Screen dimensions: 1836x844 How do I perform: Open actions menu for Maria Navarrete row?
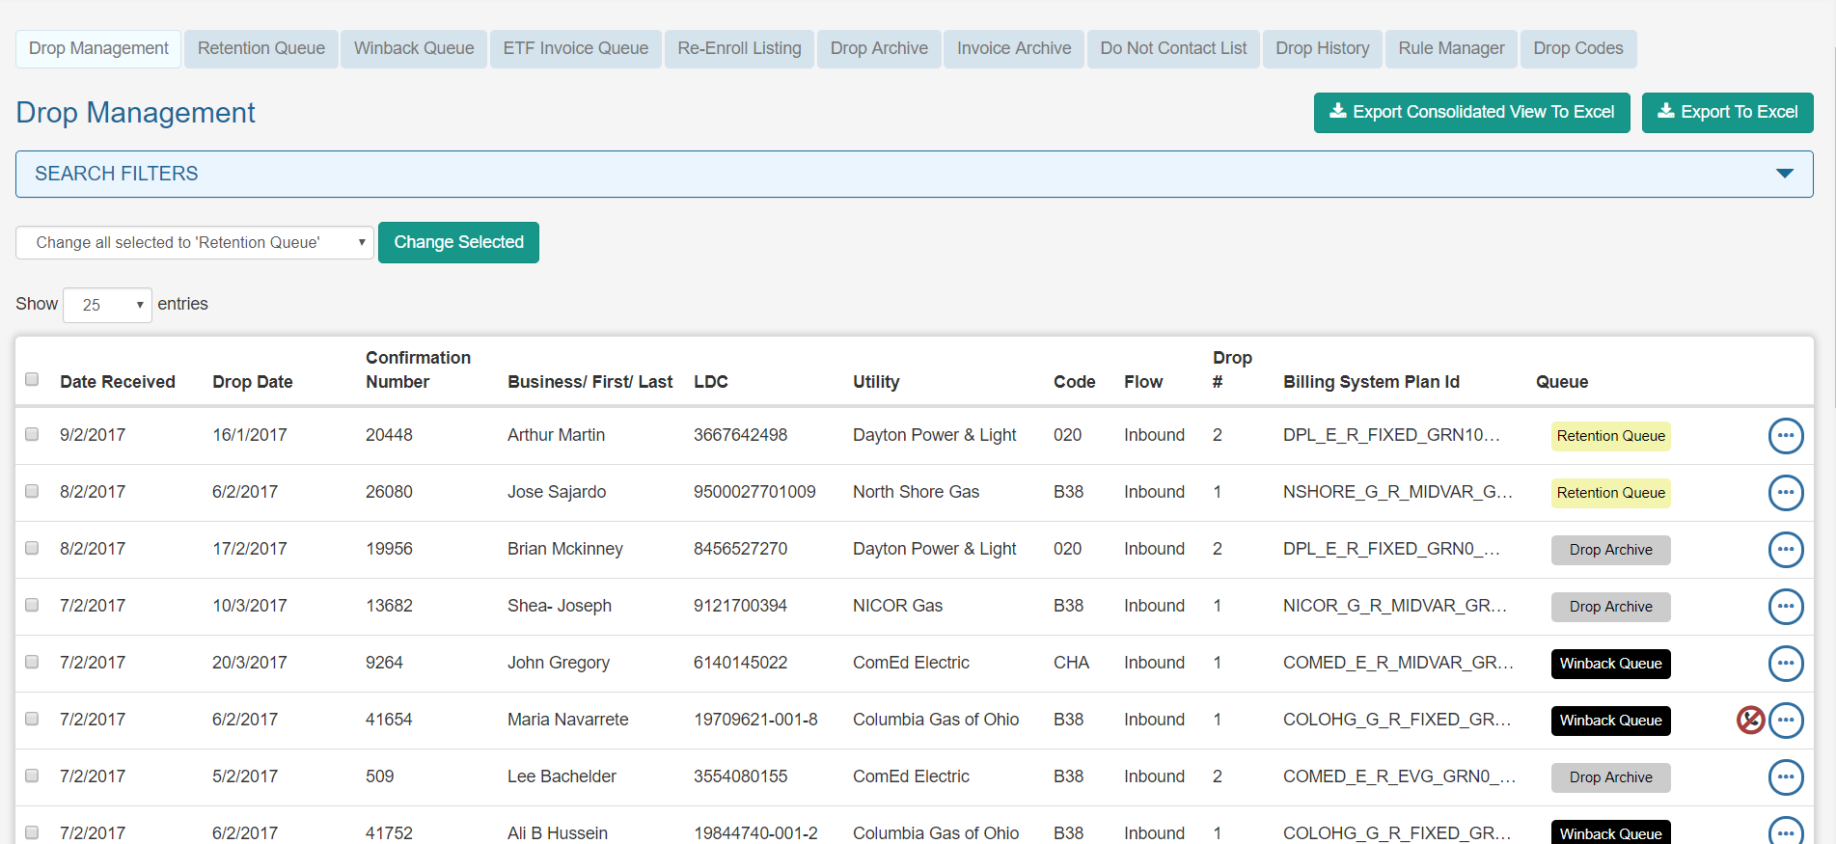tap(1786, 721)
